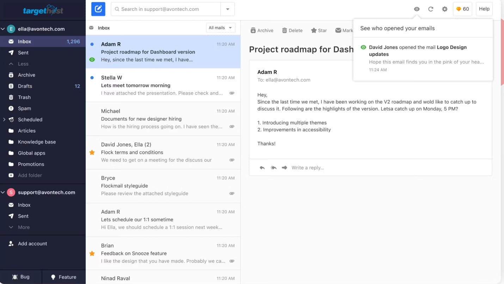Screen dimensions: 504x284
Task: Expand the Scheduled folder chevron
Action: [4, 120]
